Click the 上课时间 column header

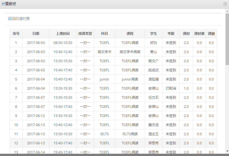(63, 34)
